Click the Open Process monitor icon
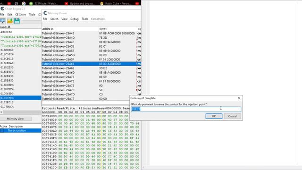302x170 pixels. point(3,21)
